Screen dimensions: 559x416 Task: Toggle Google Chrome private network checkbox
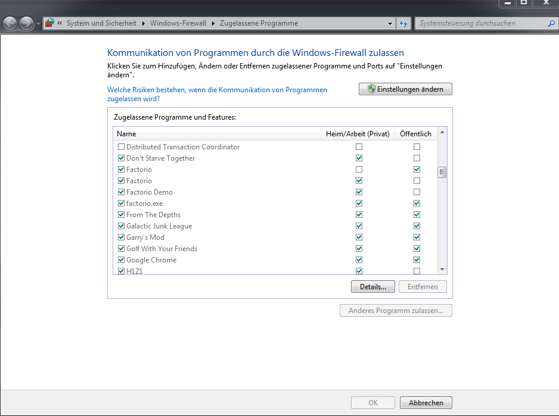click(359, 260)
